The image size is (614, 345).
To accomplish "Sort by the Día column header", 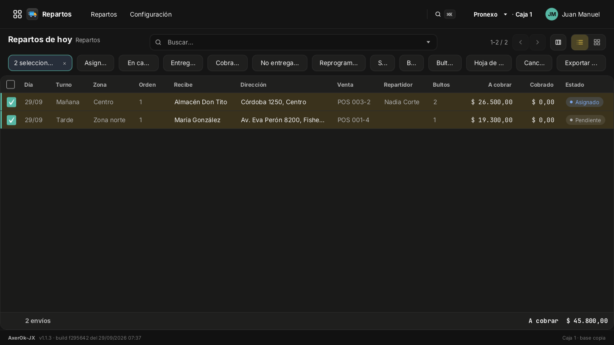I will click(x=29, y=84).
